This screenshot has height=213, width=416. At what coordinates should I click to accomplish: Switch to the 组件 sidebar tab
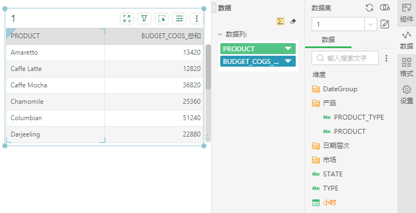click(407, 13)
